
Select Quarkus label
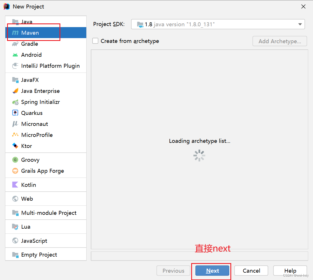click(x=32, y=113)
